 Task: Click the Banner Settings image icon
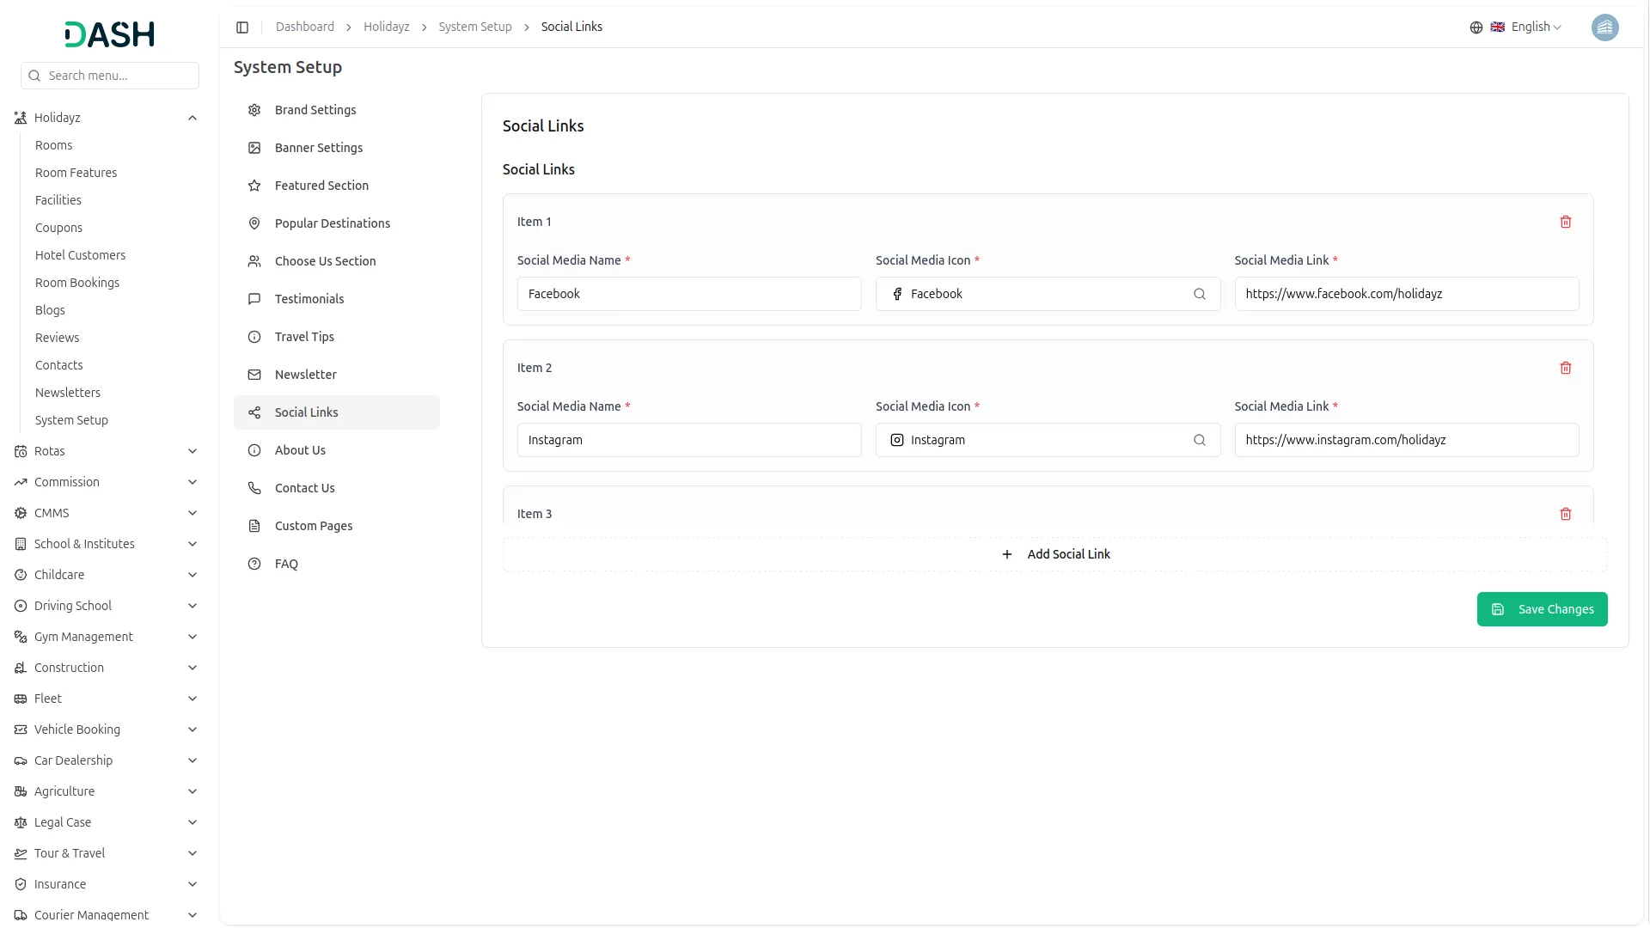(x=254, y=148)
